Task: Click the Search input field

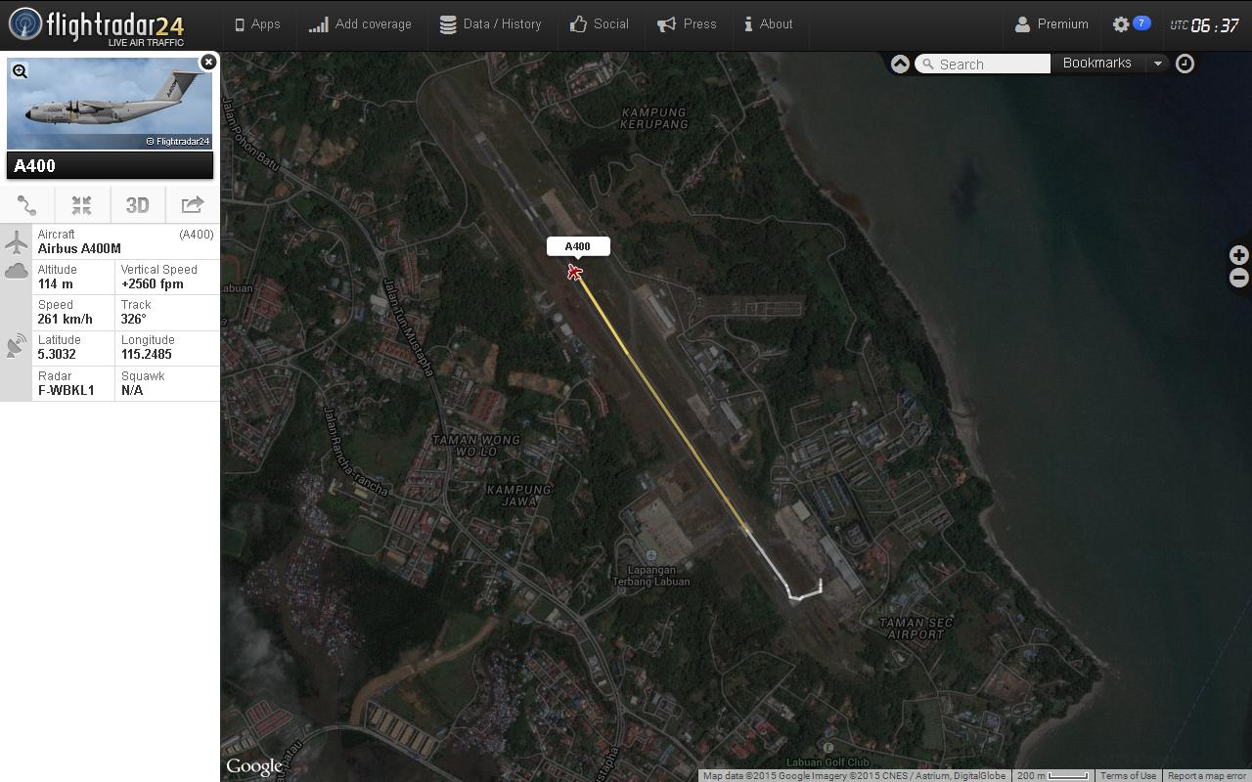Action: pyautogui.click(x=983, y=64)
